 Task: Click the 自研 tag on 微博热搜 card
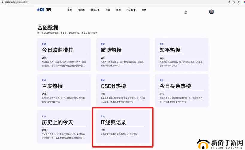point(103,44)
